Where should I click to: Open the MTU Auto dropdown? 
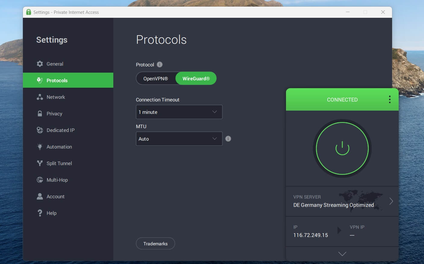(x=179, y=139)
